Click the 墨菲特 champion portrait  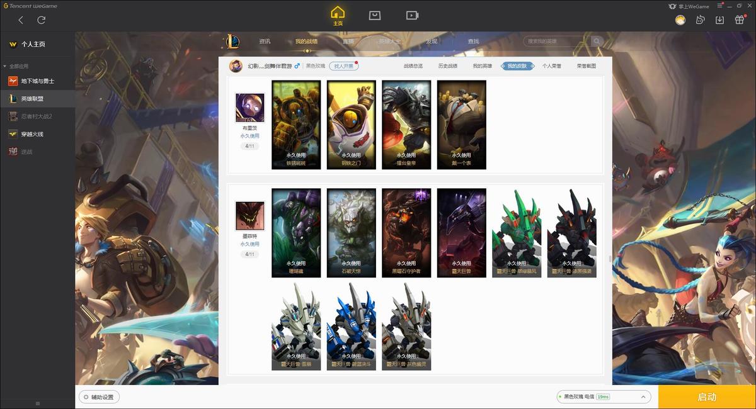click(x=249, y=216)
